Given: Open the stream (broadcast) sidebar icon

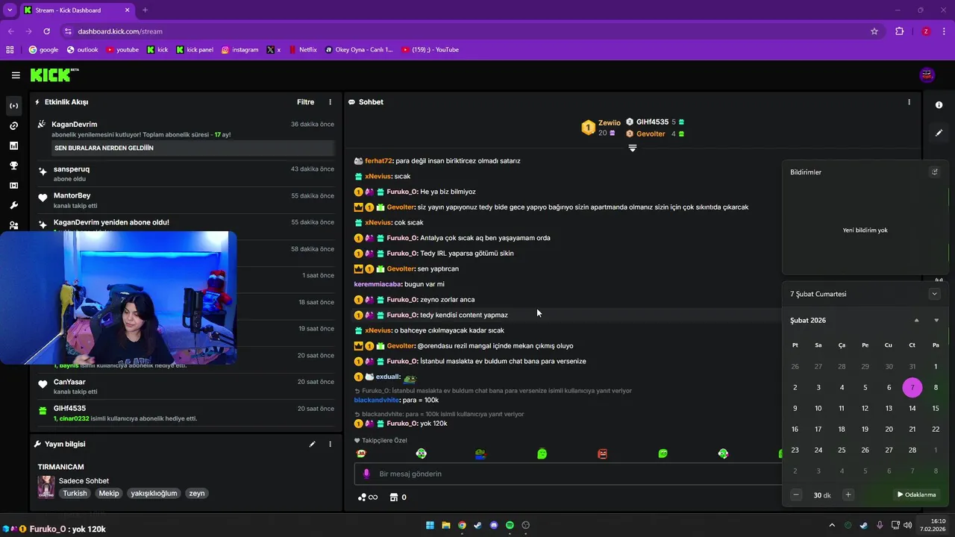Looking at the screenshot, I should pos(13,106).
